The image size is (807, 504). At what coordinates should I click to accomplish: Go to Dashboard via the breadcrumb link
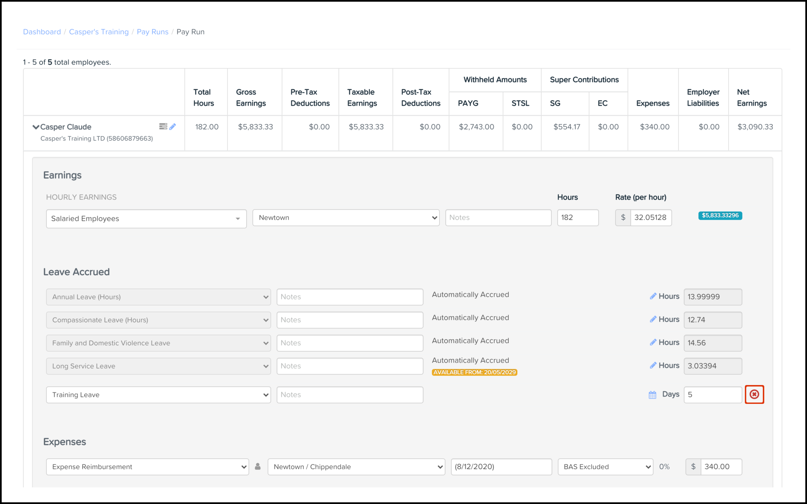pyautogui.click(x=42, y=32)
